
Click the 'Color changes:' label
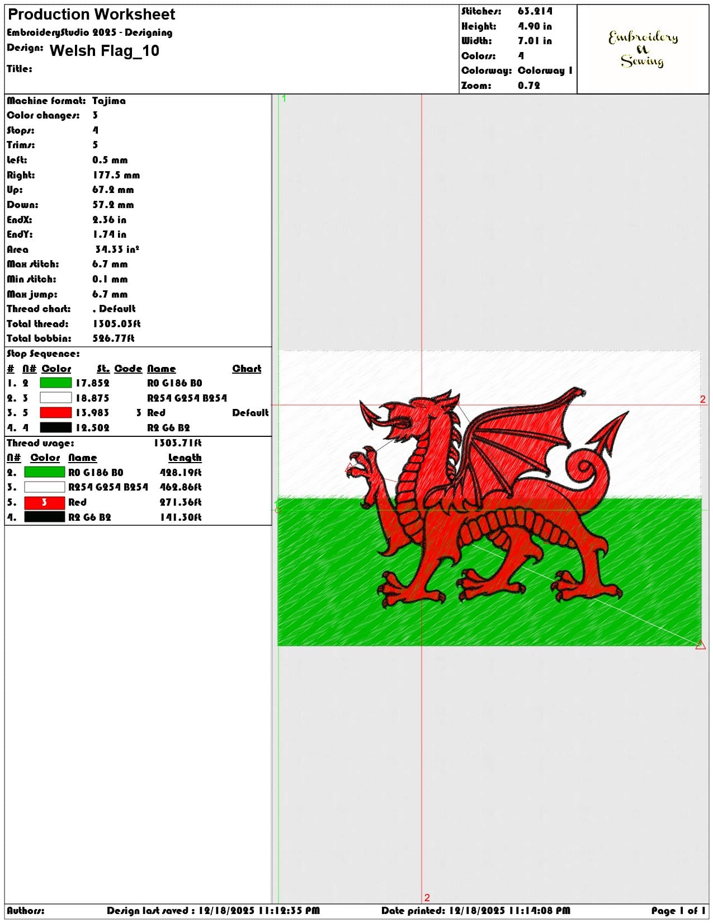pos(43,115)
